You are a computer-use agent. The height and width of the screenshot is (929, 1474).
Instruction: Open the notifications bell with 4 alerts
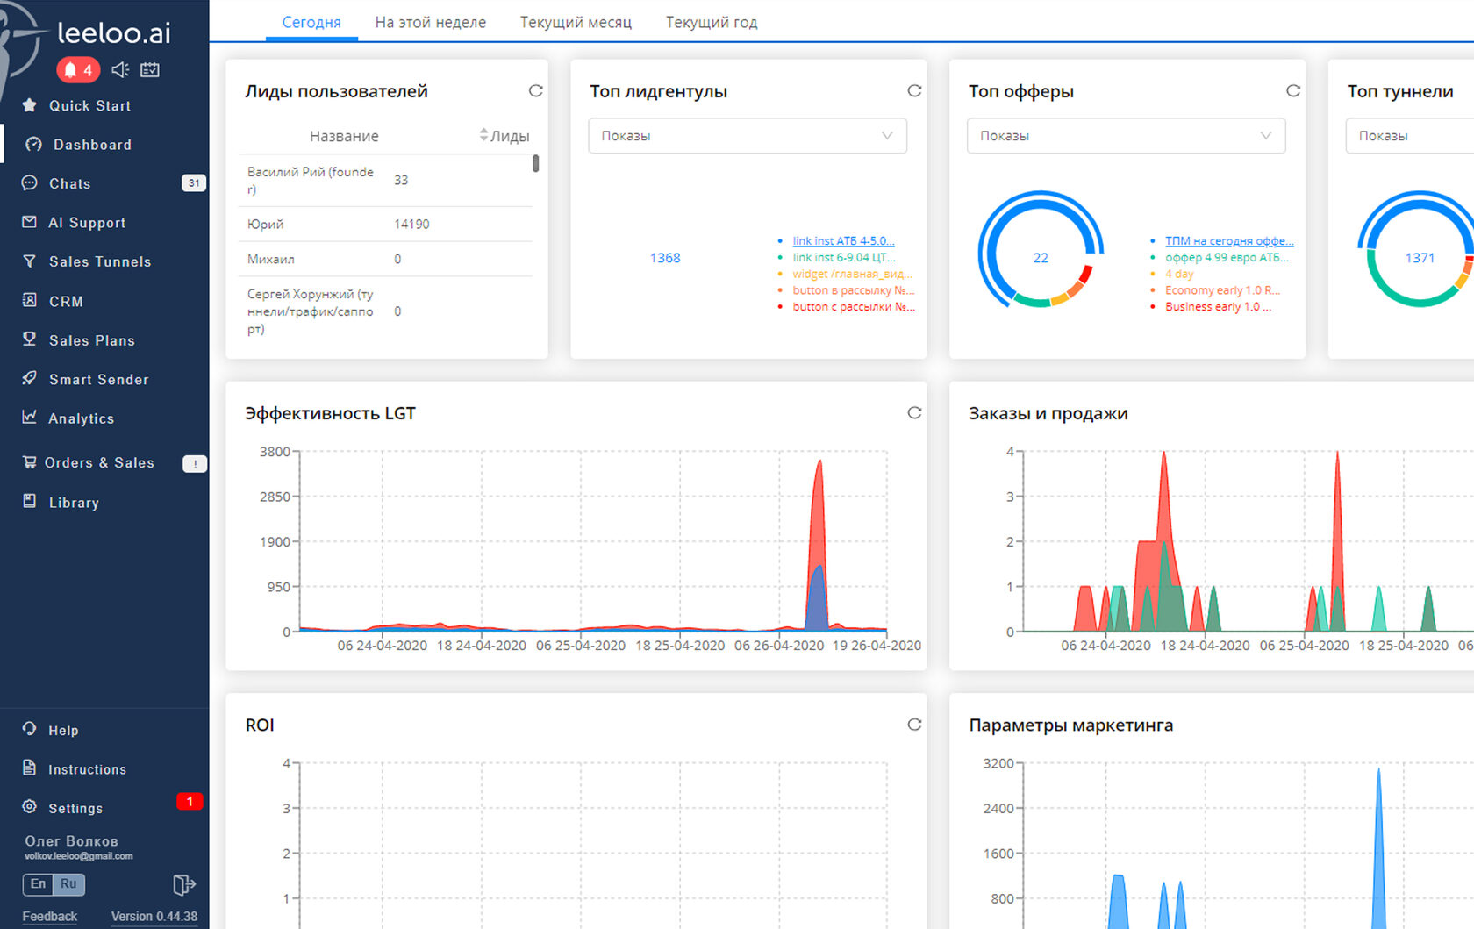tap(78, 69)
